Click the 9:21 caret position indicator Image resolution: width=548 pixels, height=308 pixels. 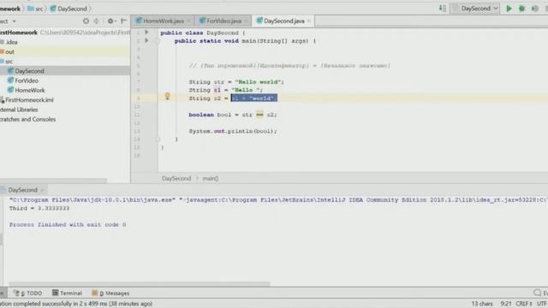(x=506, y=304)
